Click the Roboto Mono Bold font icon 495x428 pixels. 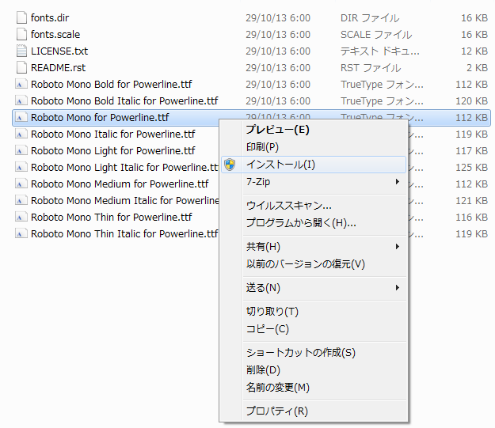click(21, 84)
